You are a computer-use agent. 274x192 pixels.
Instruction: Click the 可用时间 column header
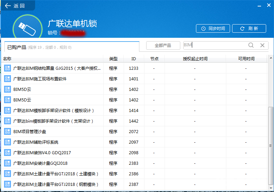click(246, 59)
